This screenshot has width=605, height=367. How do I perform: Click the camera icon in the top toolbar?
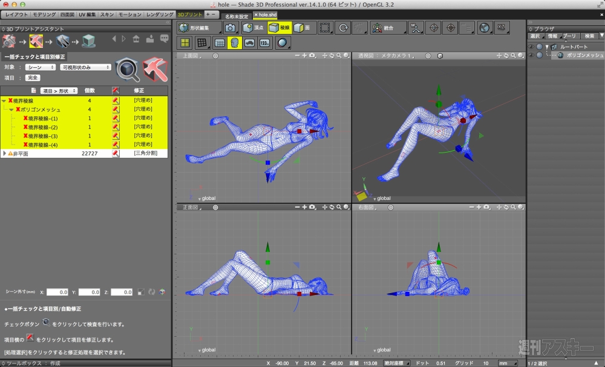click(x=230, y=27)
